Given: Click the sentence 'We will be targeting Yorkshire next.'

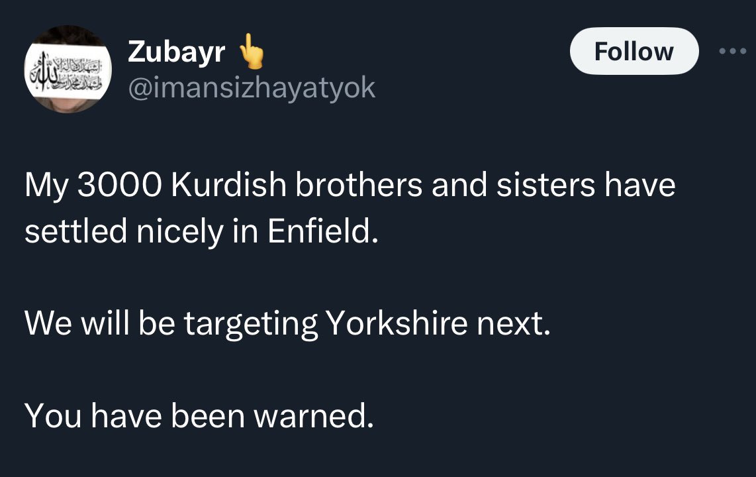Looking at the screenshot, I should coord(287,324).
